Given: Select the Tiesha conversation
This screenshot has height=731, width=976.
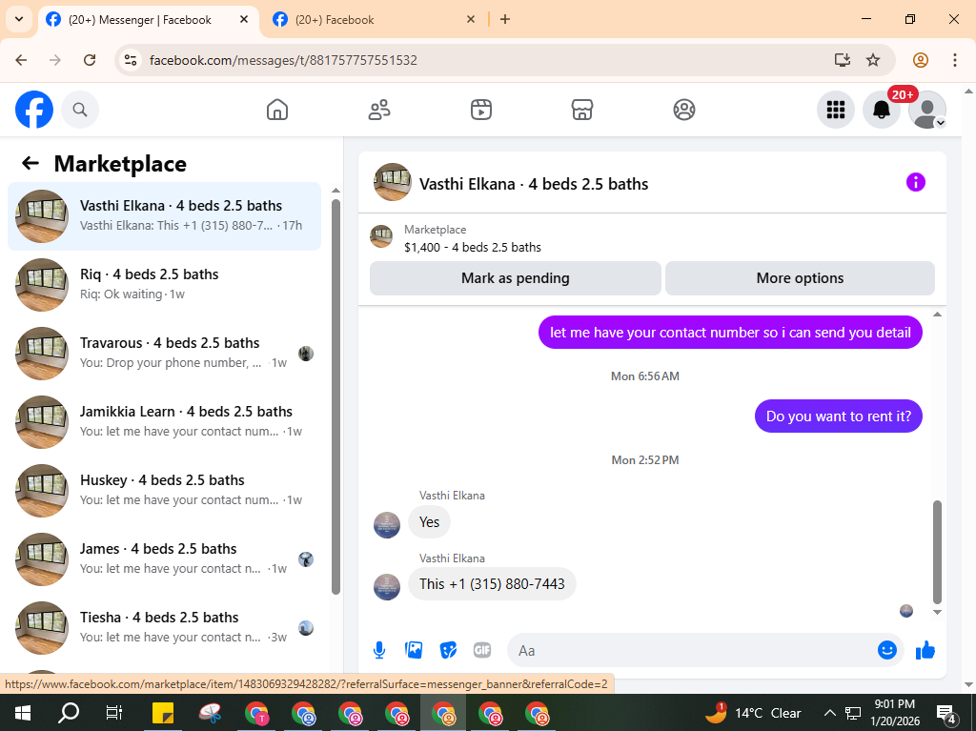Looking at the screenshot, I should [164, 627].
